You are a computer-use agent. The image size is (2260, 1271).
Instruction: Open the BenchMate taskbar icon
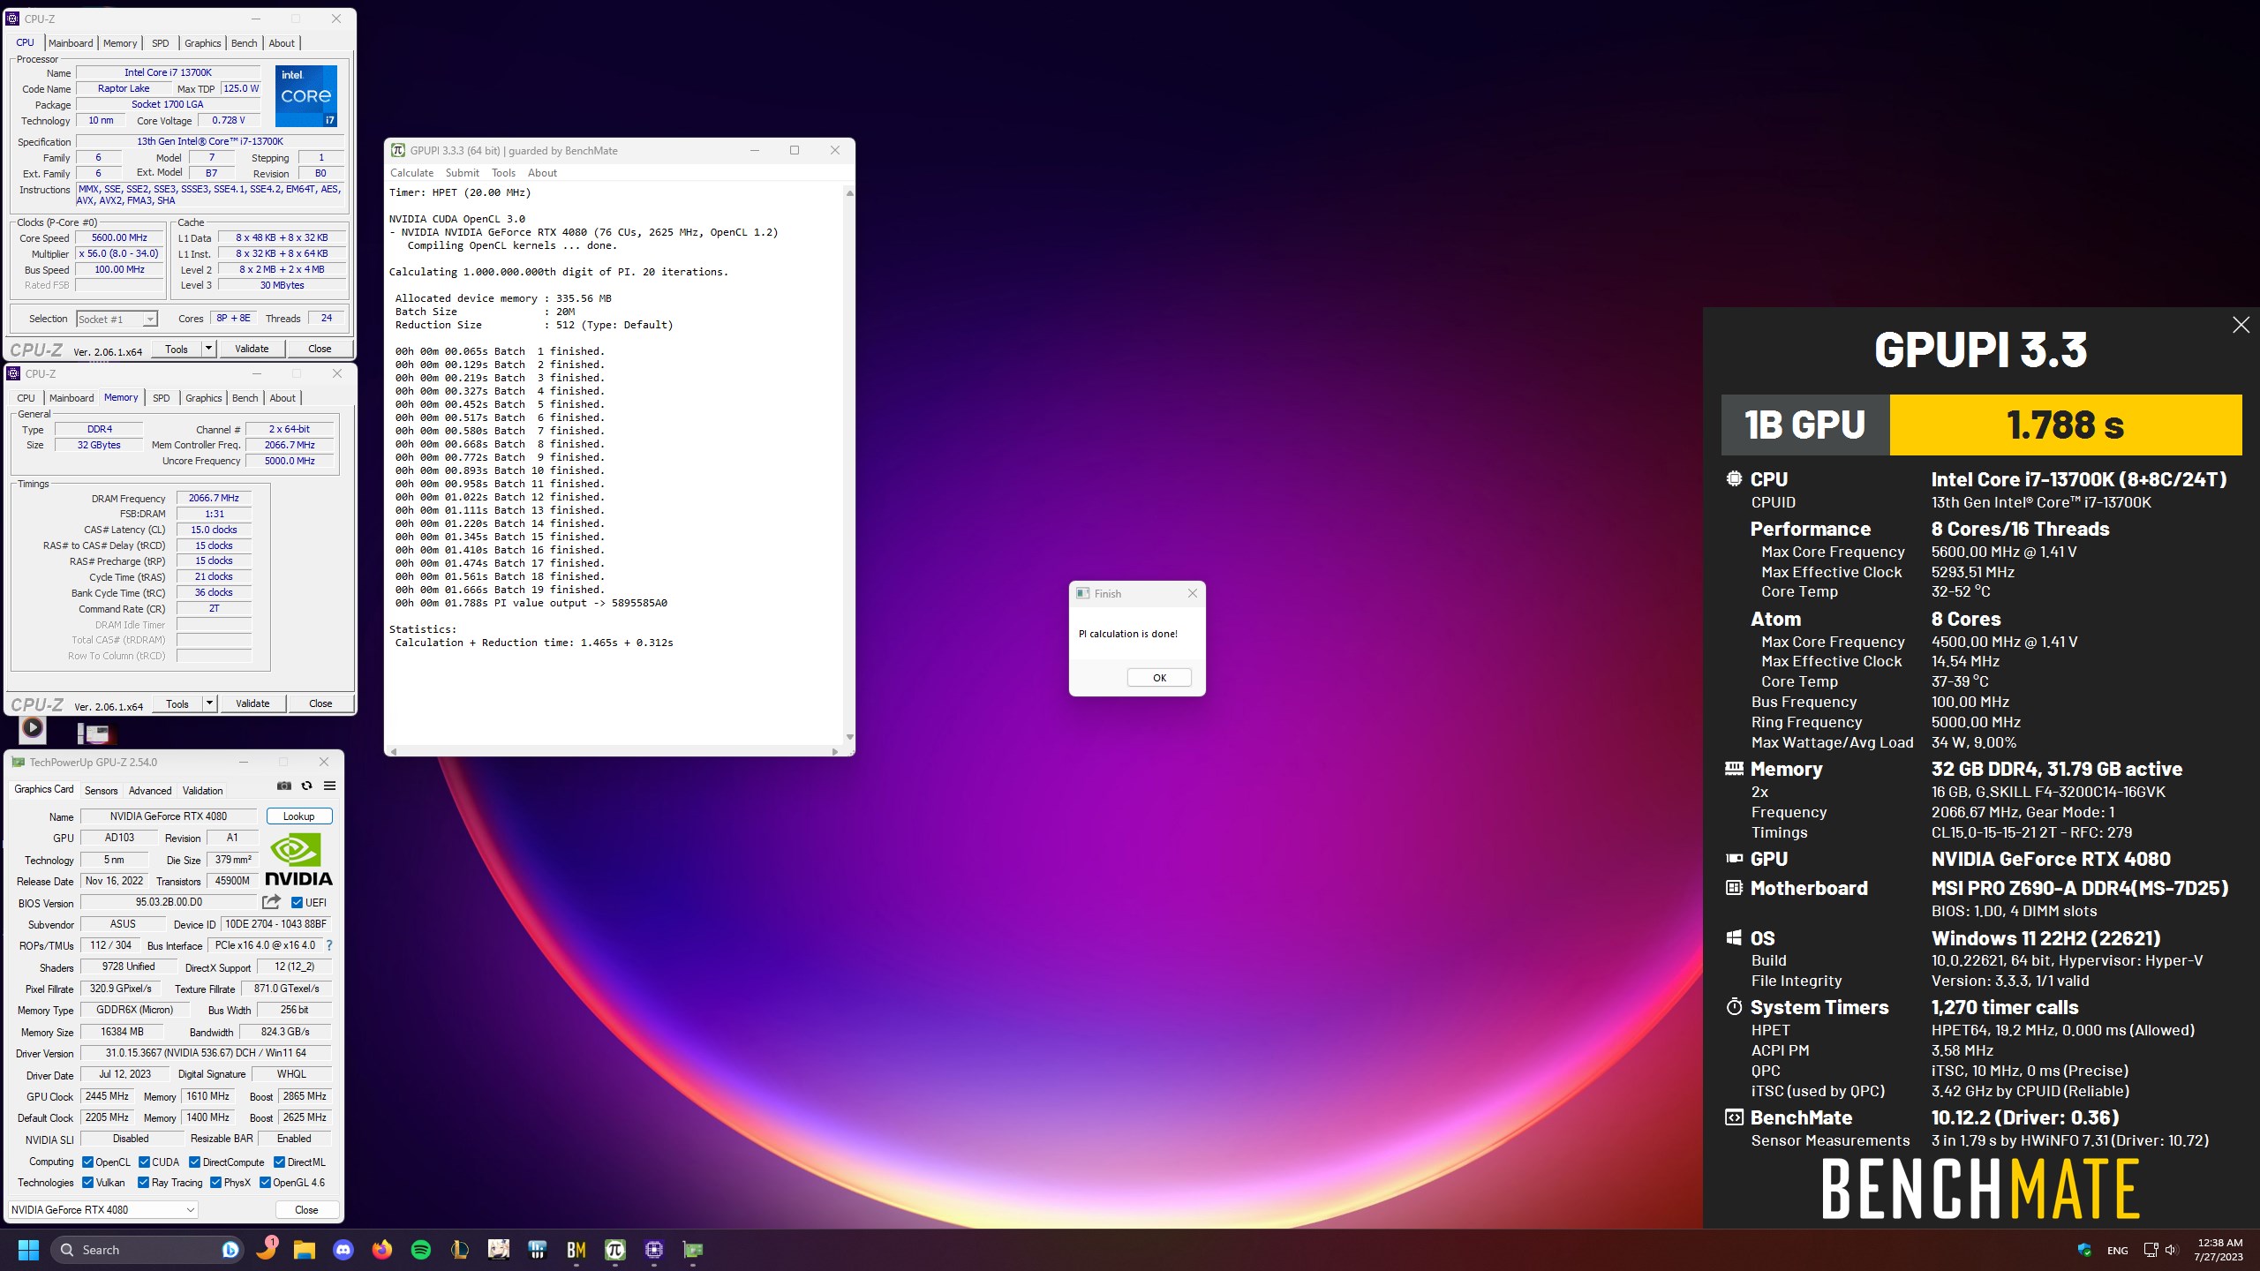tap(576, 1250)
